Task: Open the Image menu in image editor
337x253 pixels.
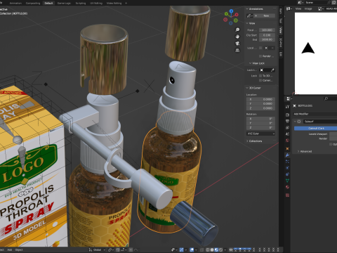Action: tap(308, 8)
